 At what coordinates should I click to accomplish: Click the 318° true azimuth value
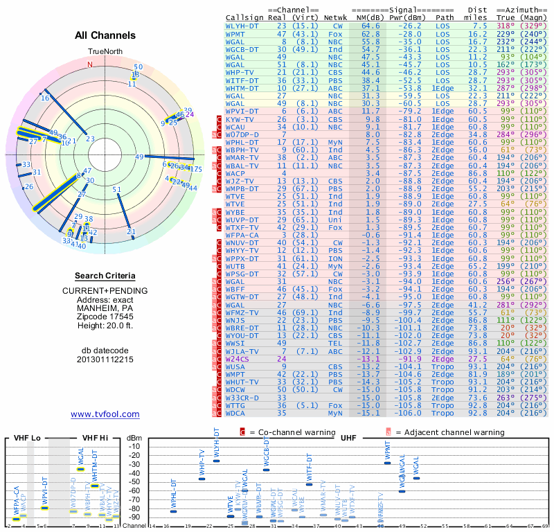pos(506,26)
